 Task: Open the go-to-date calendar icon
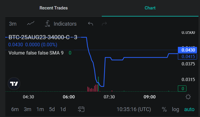pyautogui.click(x=81, y=109)
